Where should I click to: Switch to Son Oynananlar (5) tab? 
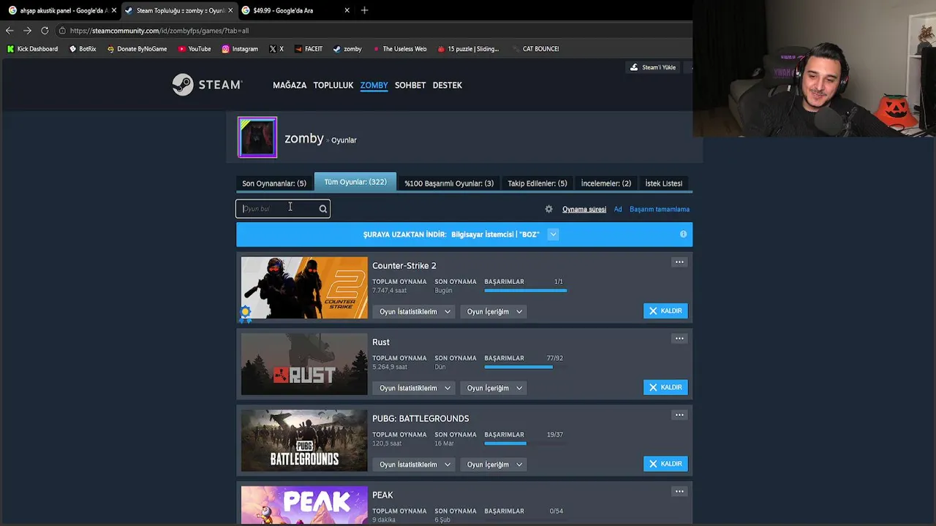point(274,183)
